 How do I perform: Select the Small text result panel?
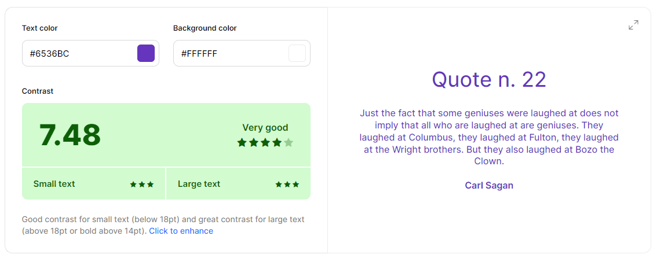[94, 184]
